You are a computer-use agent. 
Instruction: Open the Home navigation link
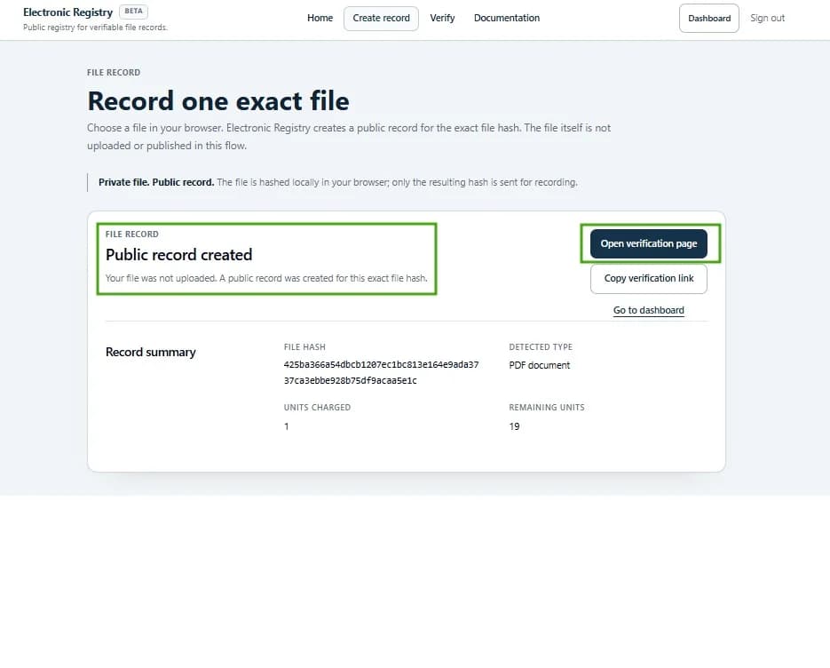[320, 18]
